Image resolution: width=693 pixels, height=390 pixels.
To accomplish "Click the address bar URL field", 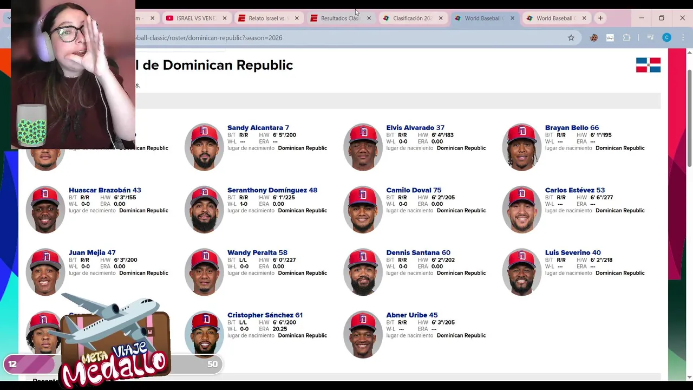I will click(x=346, y=37).
